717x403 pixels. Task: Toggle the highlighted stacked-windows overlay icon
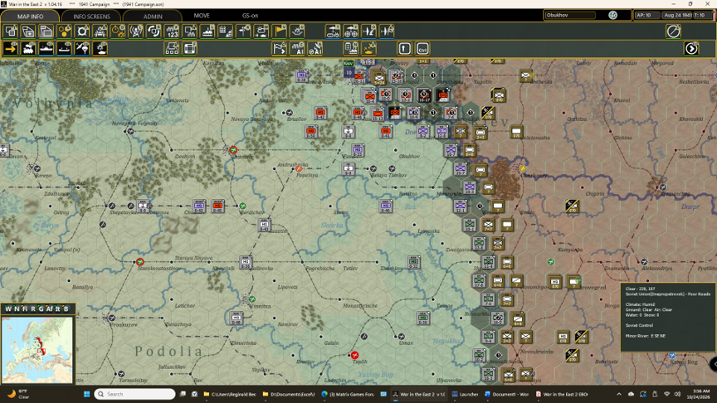(46, 31)
